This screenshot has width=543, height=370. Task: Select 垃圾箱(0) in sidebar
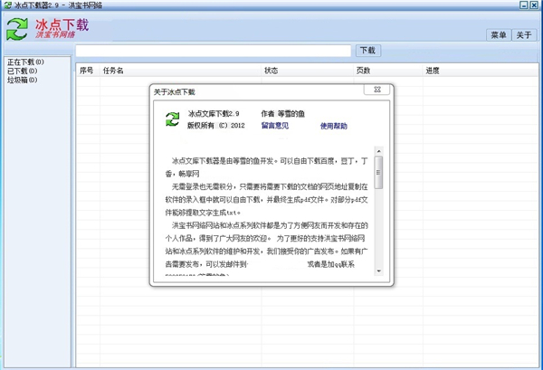point(23,80)
